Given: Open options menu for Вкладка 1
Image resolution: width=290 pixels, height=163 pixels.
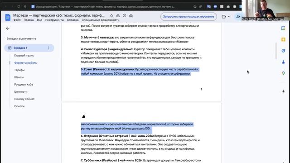Looking at the screenshot, I should [x=48, y=48].
